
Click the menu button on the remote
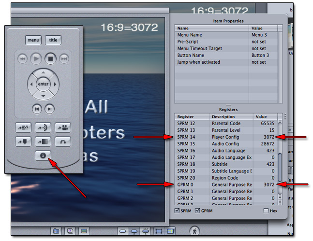click(x=33, y=41)
